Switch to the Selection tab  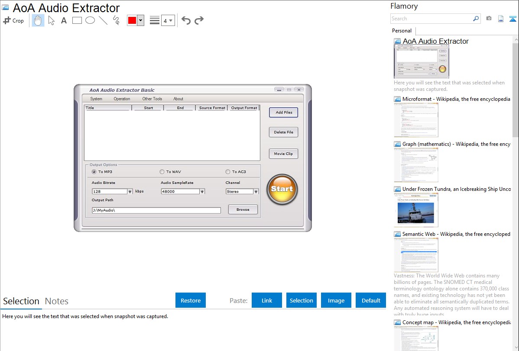21,301
